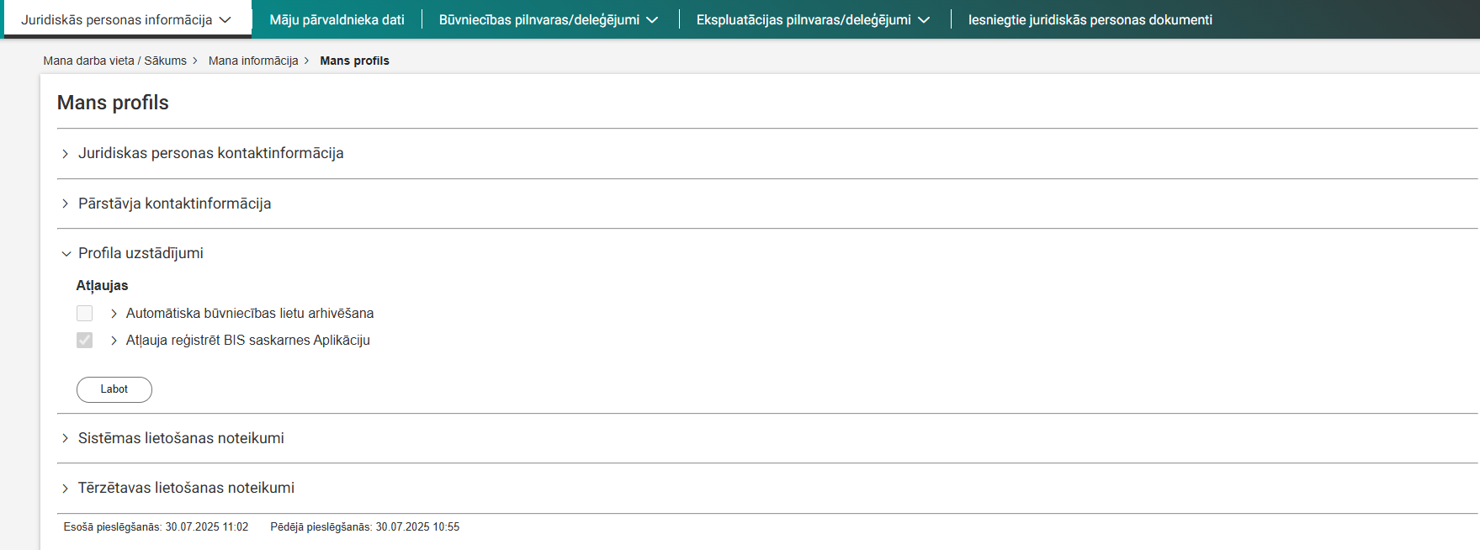Toggle Atļauja reģistrēt BIS saskarnes Aplikāciju checkbox

pyautogui.click(x=85, y=341)
